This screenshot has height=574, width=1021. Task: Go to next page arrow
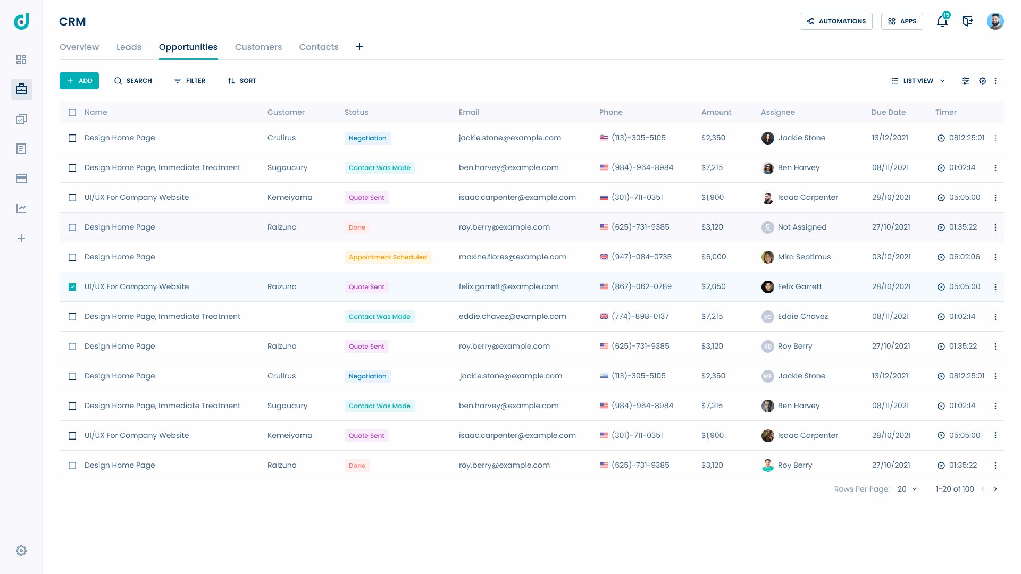995,489
